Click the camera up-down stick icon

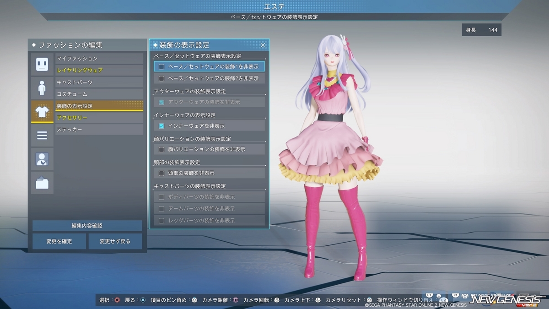tap(318, 300)
